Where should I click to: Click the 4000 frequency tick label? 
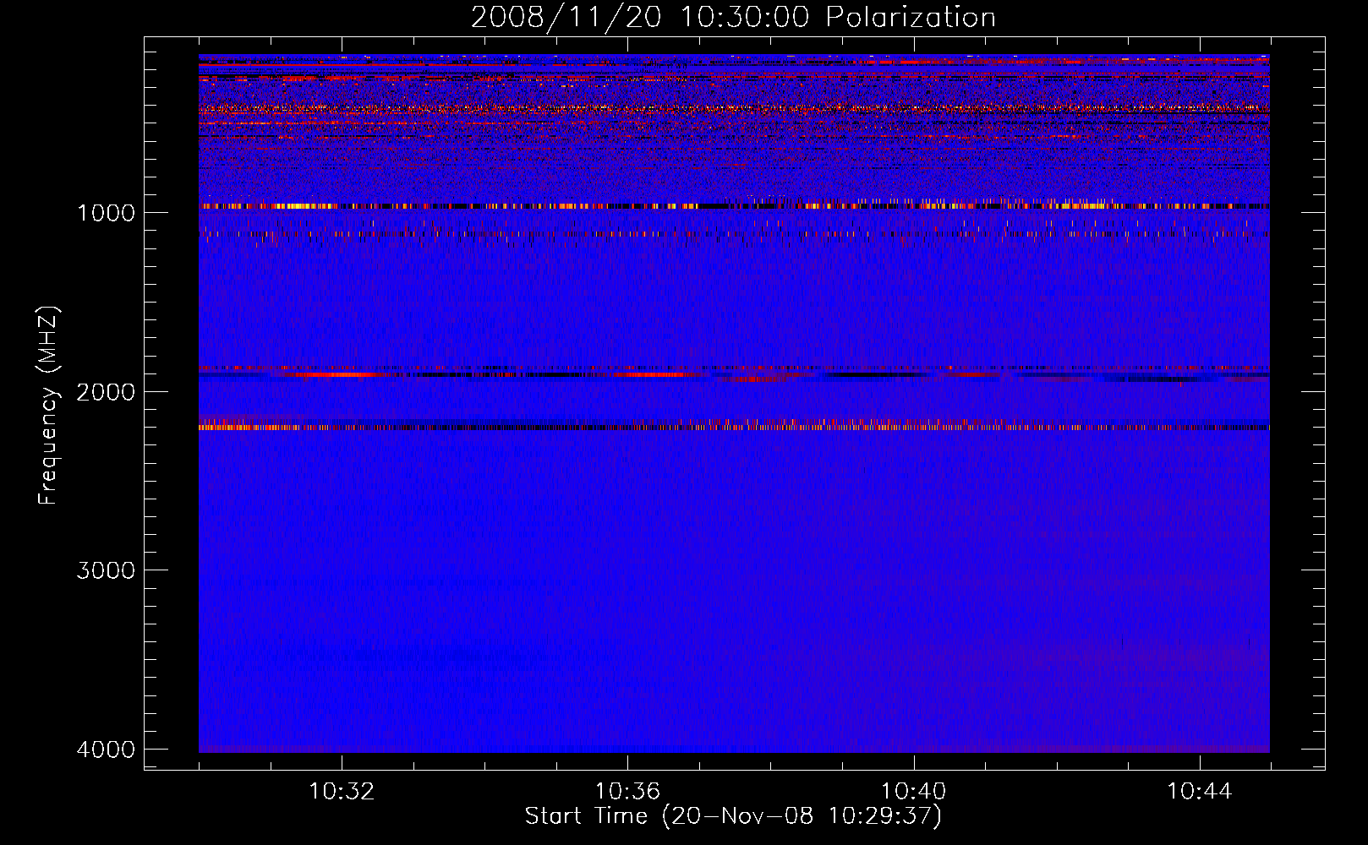click(106, 750)
